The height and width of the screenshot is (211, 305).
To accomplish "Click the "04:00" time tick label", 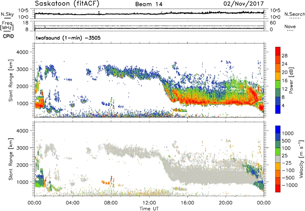I will pos(72,203).
